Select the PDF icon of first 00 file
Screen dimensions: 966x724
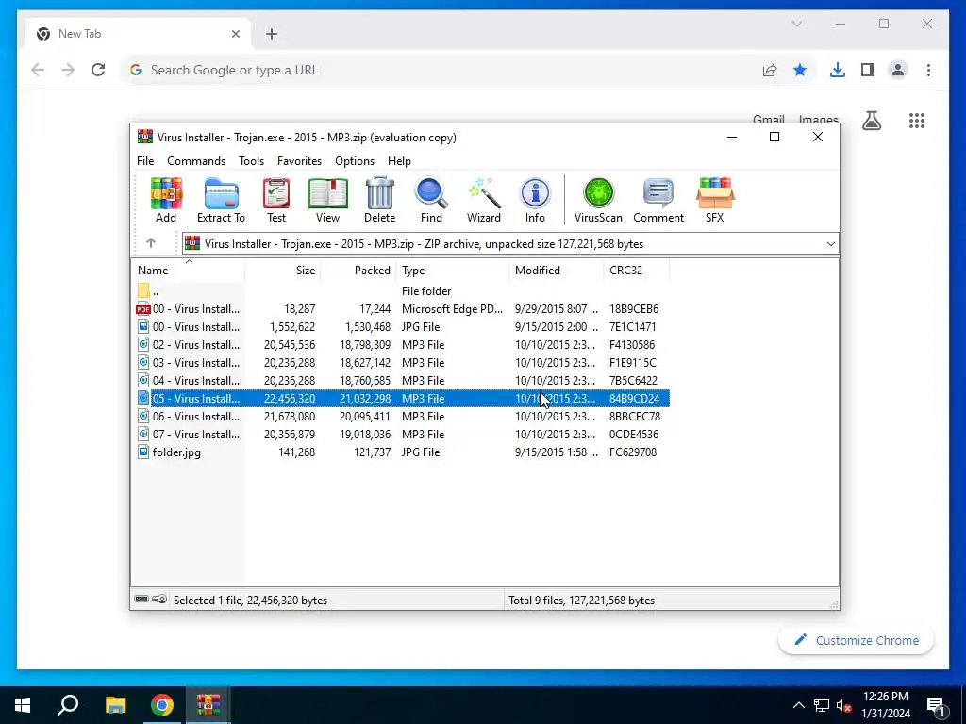point(143,309)
